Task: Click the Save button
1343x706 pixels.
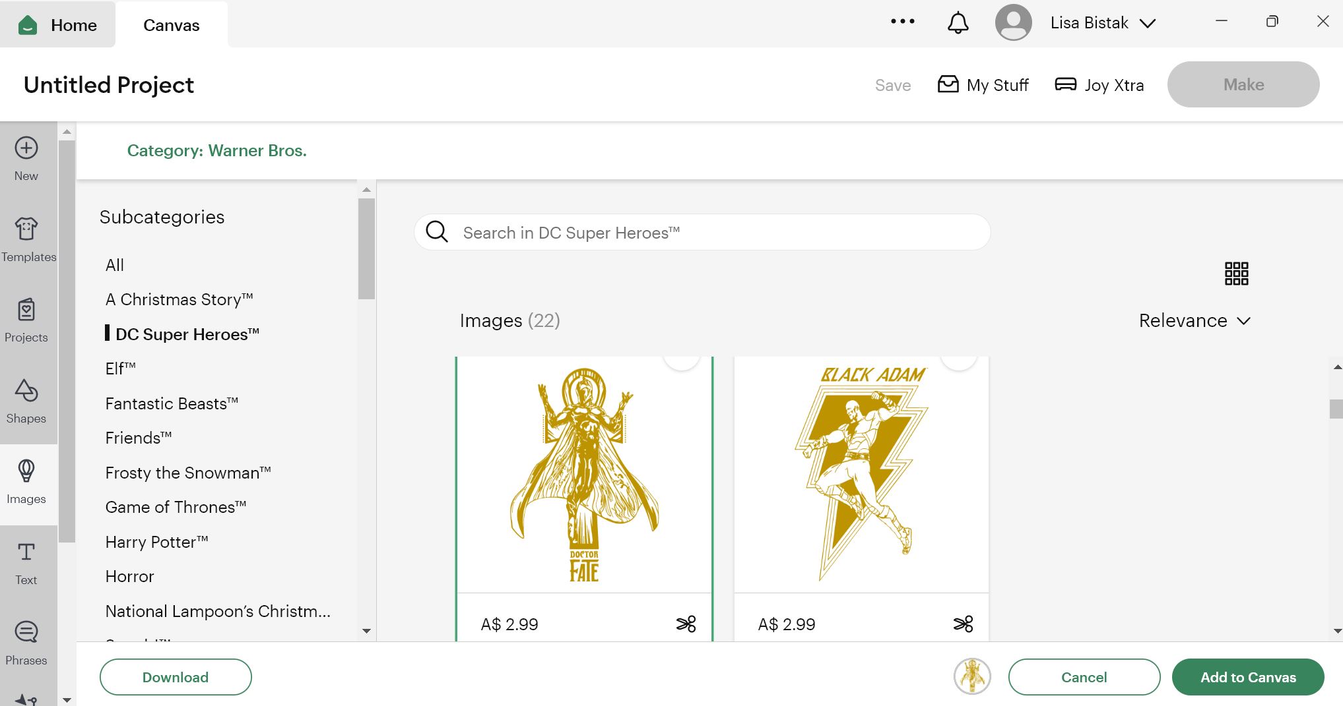Action: click(x=893, y=85)
